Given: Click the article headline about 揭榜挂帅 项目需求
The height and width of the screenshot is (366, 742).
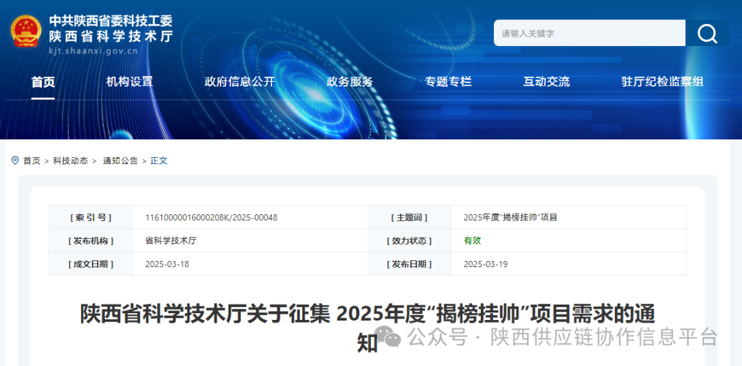Looking at the screenshot, I should pyautogui.click(x=368, y=328).
